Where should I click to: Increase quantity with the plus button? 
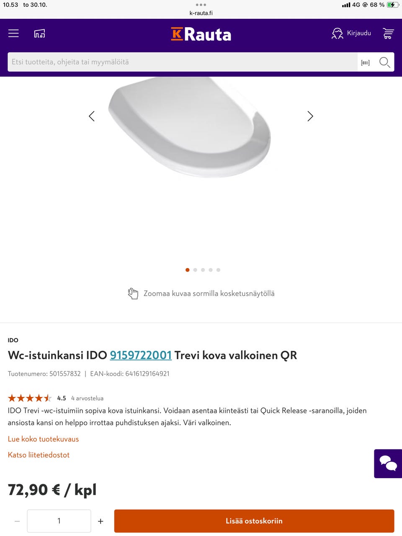click(100, 521)
